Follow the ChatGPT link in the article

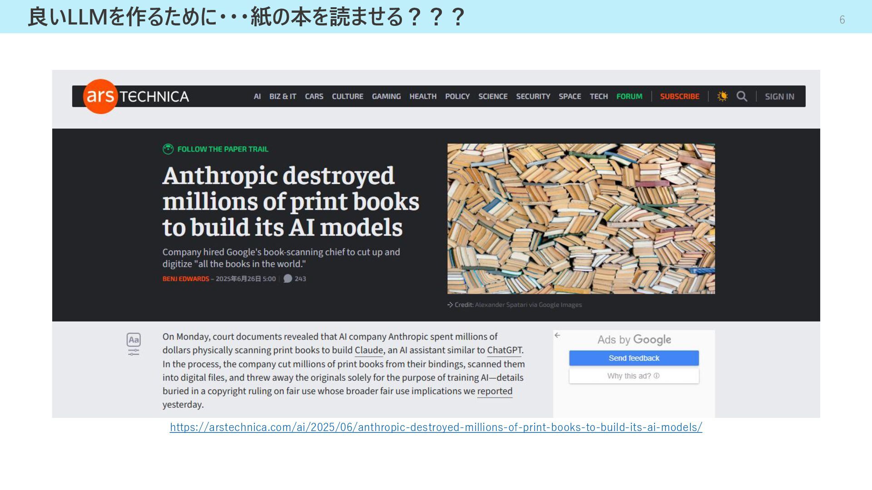point(504,350)
